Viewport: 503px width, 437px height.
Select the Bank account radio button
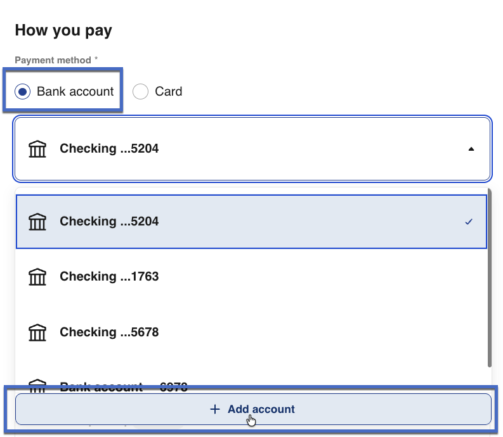point(23,92)
